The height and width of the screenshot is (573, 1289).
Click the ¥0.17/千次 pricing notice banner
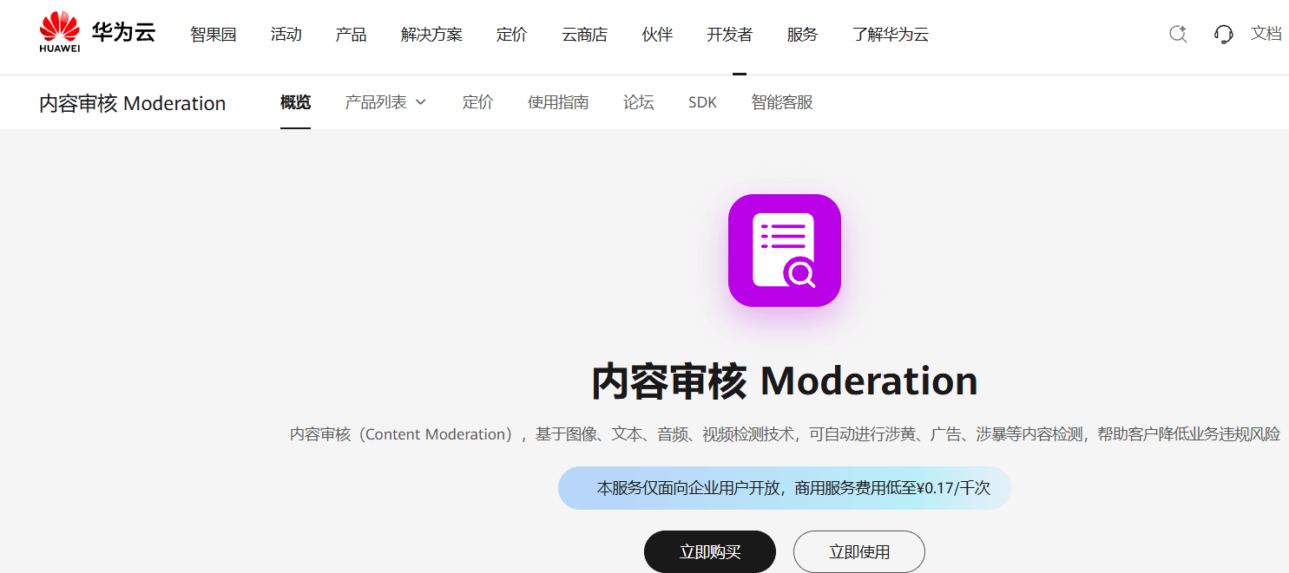click(785, 488)
